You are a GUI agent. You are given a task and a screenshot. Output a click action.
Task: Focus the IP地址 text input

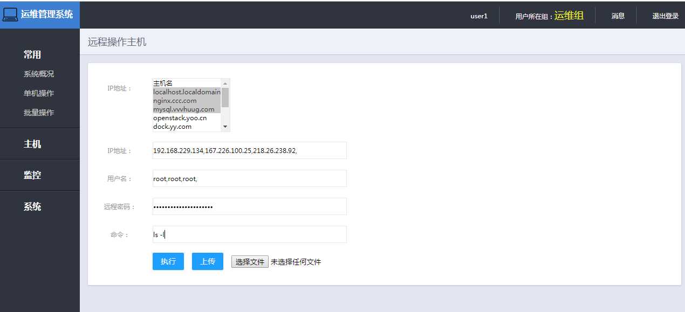[x=250, y=150]
